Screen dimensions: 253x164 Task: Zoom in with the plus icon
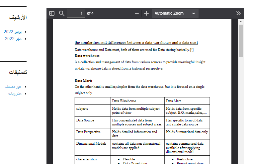click(x=146, y=13)
